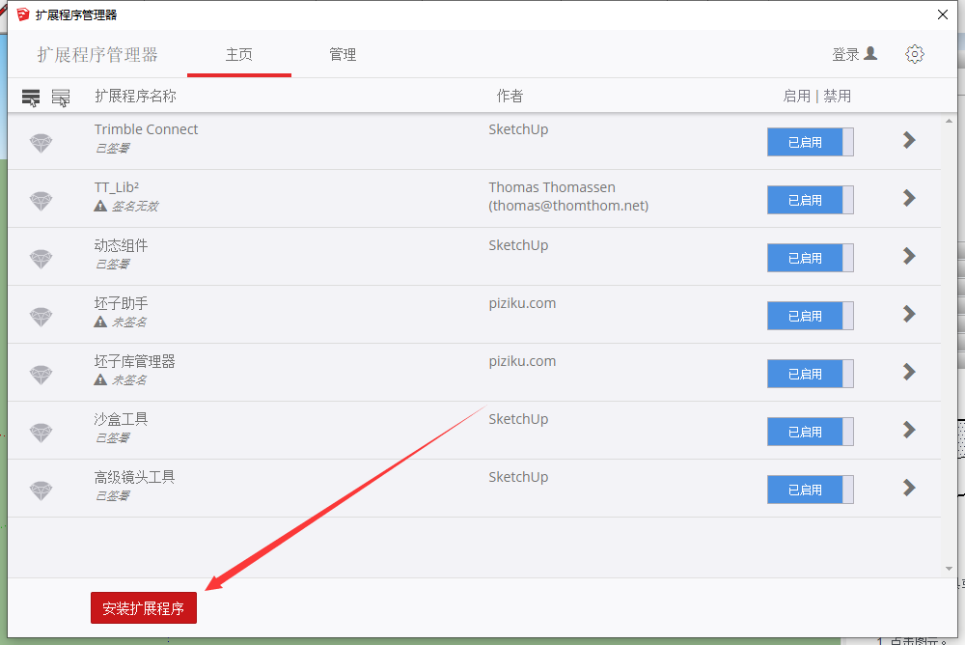Select the 坯子库管理器 extension name
Viewport: 965px width, 645px height.
point(134,361)
